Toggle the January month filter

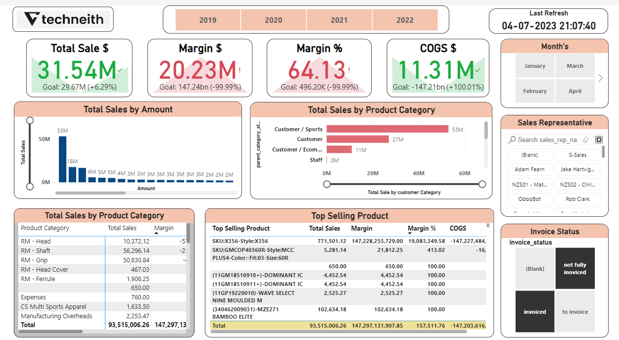click(x=535, y=65)
